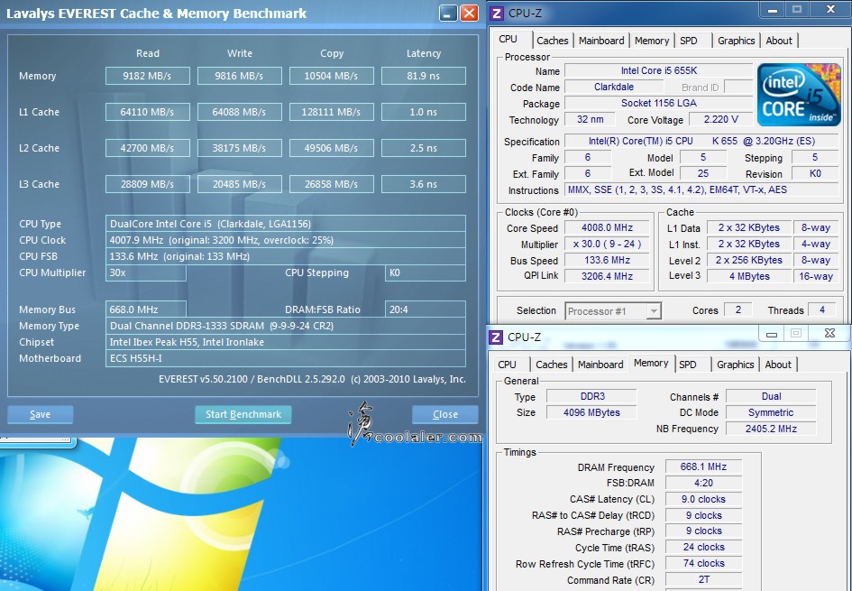This screenshot has width=852, height=591.
Task: Click Memory Copy value 10504 MB/s
Action: tap(331, 76)
